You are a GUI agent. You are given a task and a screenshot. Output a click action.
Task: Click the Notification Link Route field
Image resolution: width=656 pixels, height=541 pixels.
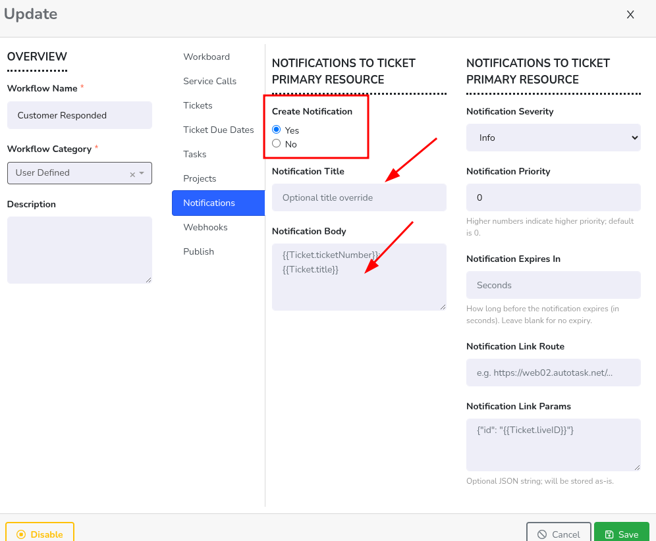pos(553,373)
